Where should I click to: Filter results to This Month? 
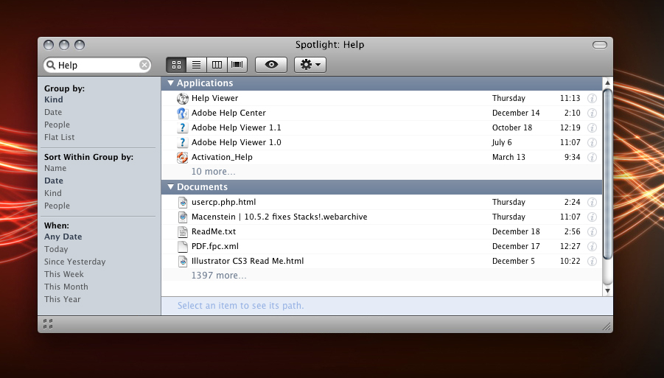click(66, 287)
